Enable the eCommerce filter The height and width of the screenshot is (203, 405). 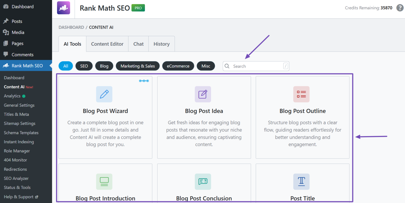178,66
